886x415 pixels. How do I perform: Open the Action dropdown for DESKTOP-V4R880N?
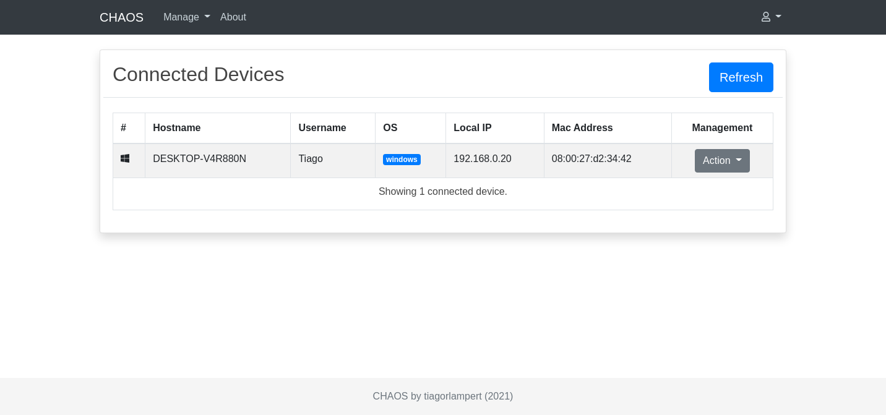click(x=722, y=161)
